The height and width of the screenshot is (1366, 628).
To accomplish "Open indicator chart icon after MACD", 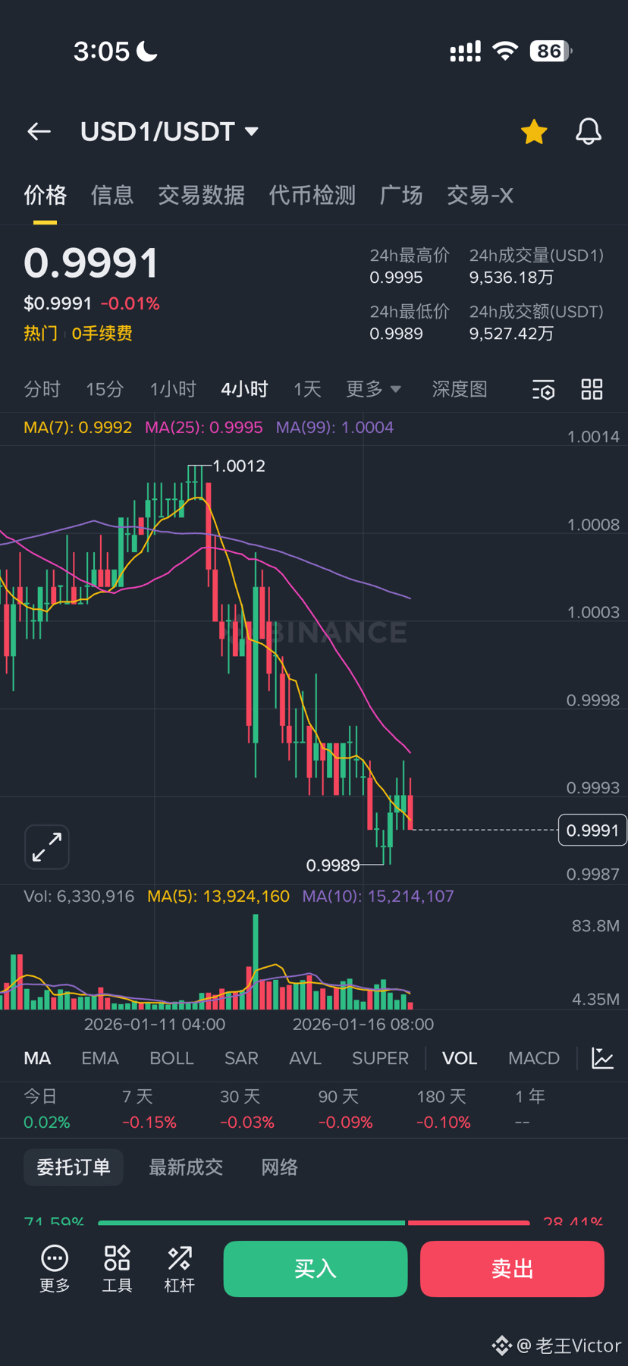I will [x=603, y=1058].
